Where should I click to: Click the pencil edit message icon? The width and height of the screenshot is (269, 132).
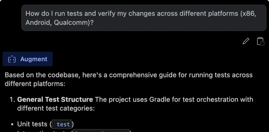[246, 41]
